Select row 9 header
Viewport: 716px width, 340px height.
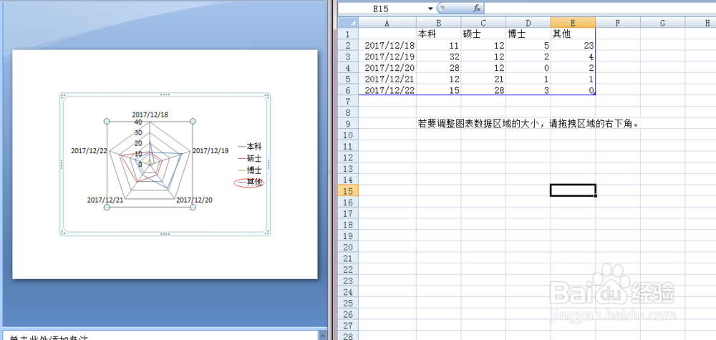click(348, 124)
